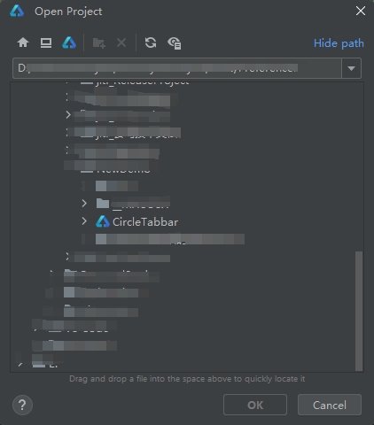This screenshot has height=425, width=374.
Task: Click the Delete (X) toolbar icon
Action: click(x=121, y=43)
